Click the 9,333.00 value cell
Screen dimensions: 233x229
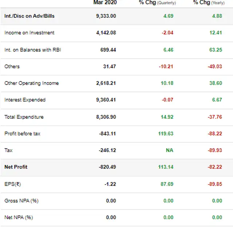click(x=106, y=16)
